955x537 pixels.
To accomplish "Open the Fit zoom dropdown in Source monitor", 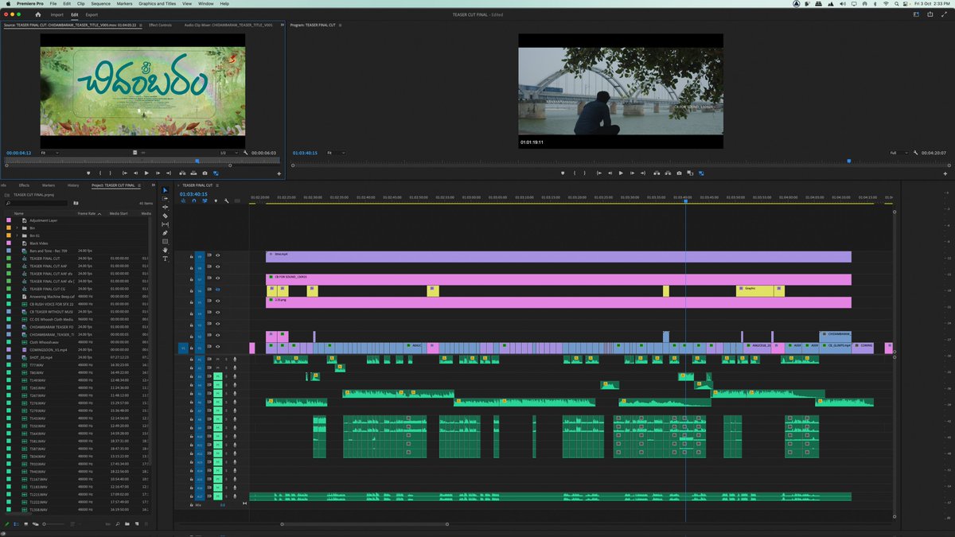I will tap(48, 152).
